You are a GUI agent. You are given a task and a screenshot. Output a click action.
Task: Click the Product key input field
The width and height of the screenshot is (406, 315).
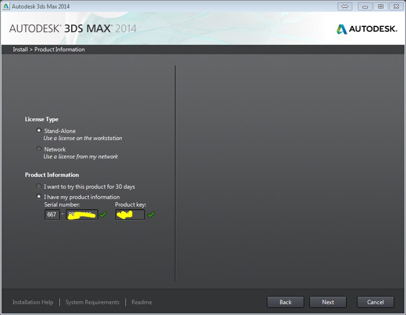pyautogui.click(x=130, y=215)
